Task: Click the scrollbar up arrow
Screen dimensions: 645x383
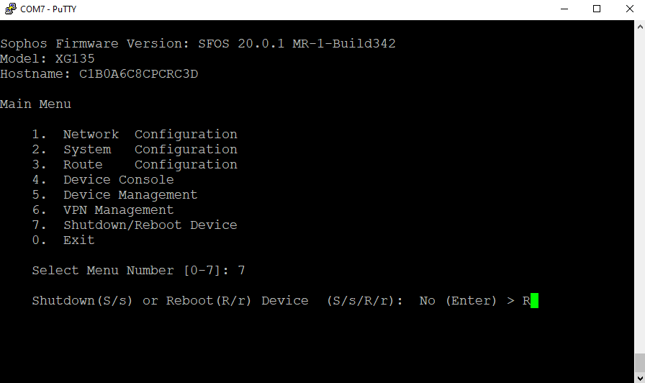Action: pyautogui.click(x=639, y=27)
